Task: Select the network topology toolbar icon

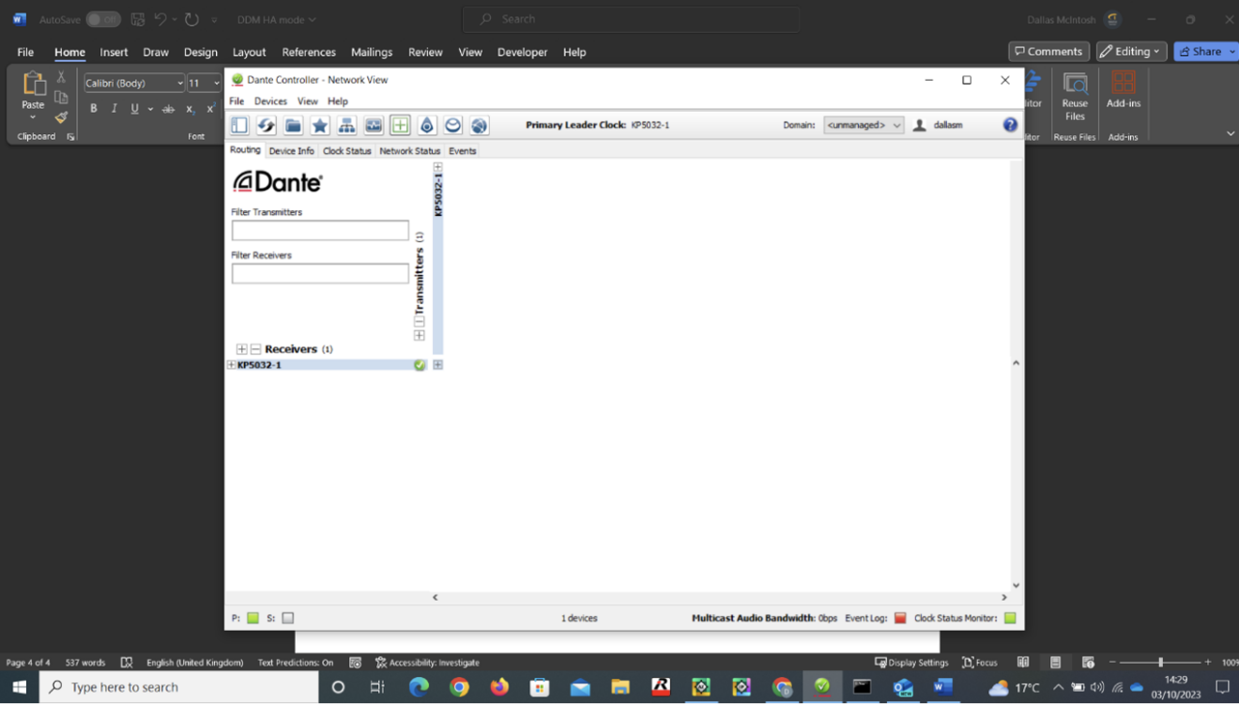Action: click(x=346, y=125)
